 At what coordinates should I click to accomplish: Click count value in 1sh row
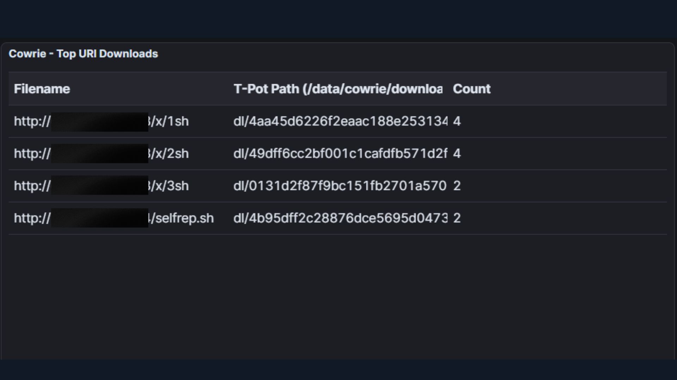pyautogui.click(x=457, y=121)
